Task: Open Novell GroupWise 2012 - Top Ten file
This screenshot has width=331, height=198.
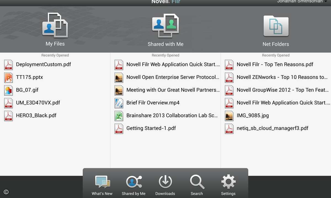Action: pyautogui.click(x=283, y=90)
